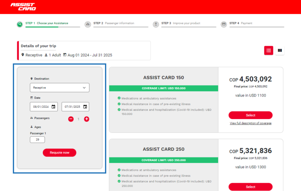This screenshot has height=191, width=301.
Task: Open the end date calendar picker icon
Action: (85, 107)
